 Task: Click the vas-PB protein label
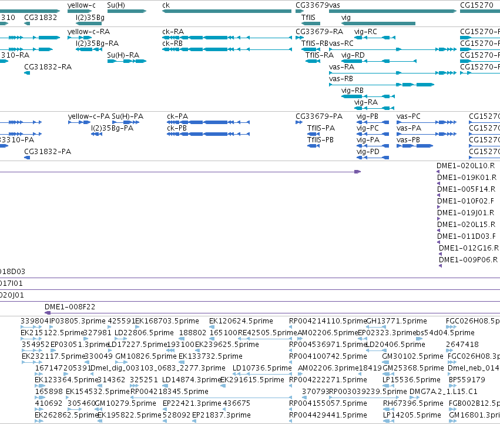pos(408,140)
